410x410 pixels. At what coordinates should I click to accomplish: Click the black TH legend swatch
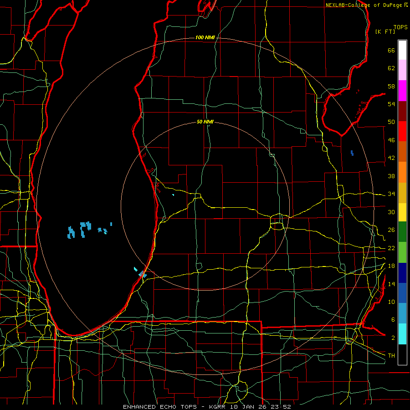point(402,354)
